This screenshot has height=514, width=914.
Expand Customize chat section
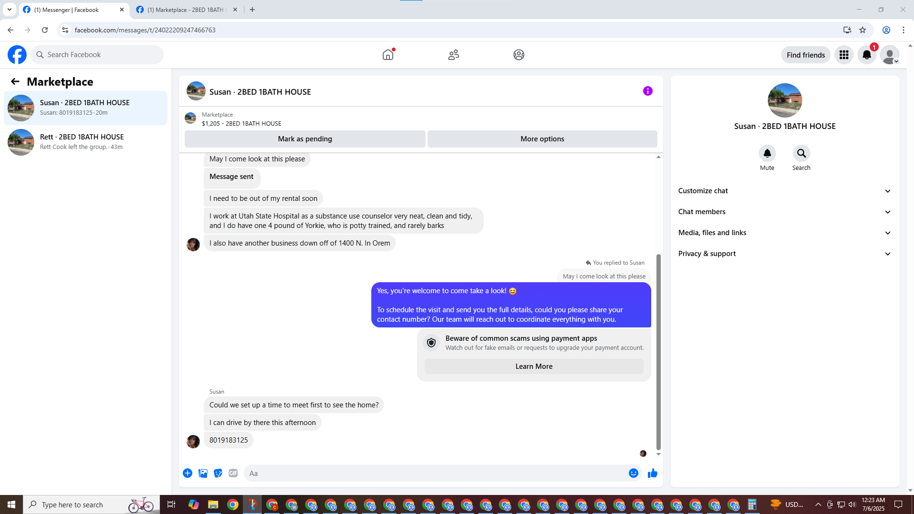click(784, 191)
